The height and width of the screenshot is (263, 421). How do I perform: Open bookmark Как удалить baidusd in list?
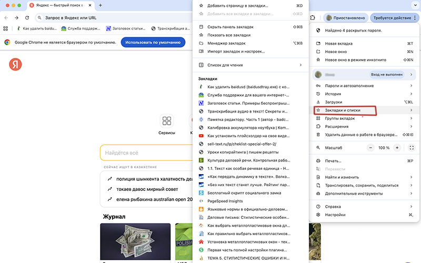point(250,87)
